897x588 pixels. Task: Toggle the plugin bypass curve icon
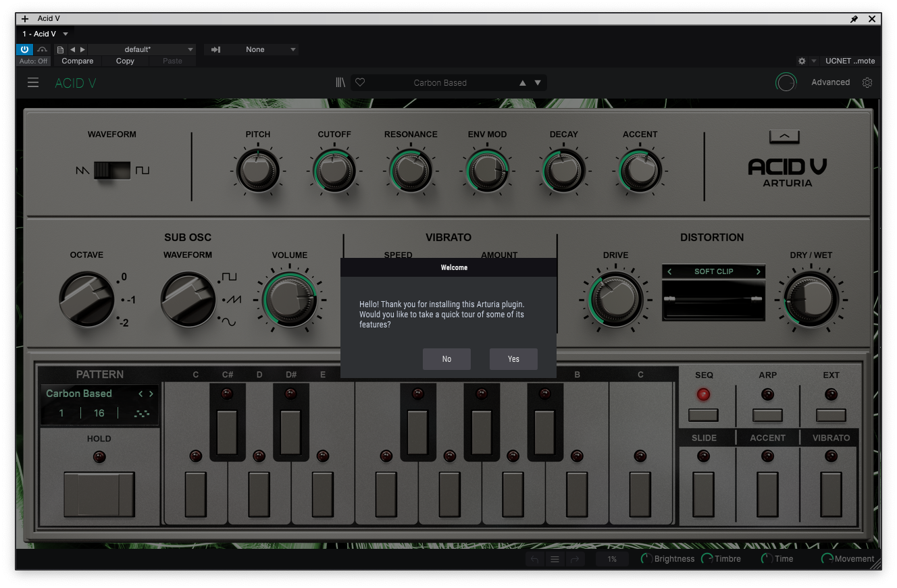(42, 49)
